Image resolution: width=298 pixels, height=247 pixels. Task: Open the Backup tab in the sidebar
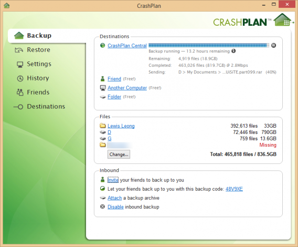pyautogui.click(x=47, y=36)
